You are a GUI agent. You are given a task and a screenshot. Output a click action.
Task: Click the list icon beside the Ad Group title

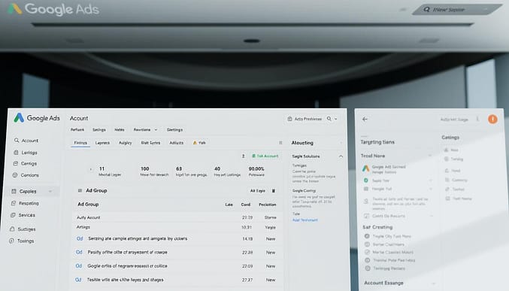(x=80, y=191)
